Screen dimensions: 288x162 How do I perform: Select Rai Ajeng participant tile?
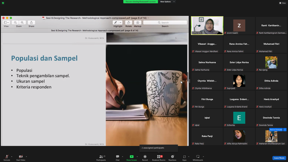pyautogui.click(x=271, y=63)
